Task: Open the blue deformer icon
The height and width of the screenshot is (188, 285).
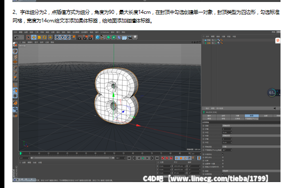Action: (x=119, y=37)
